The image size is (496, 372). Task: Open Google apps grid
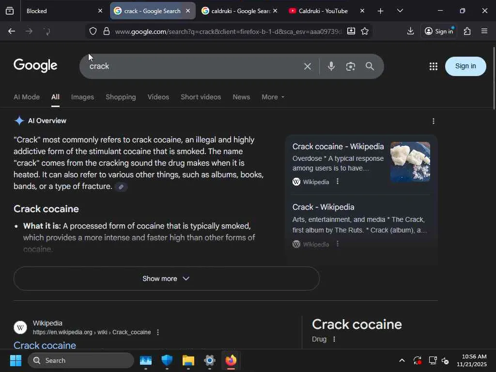pos(434,66)
